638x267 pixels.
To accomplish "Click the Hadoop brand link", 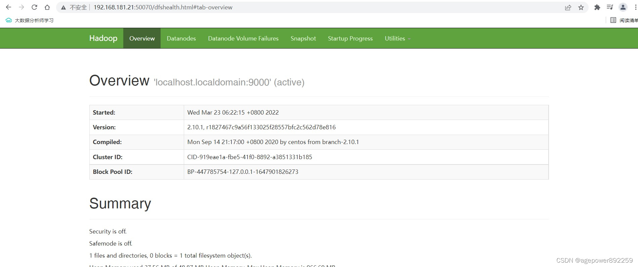I will coord(103,38).
